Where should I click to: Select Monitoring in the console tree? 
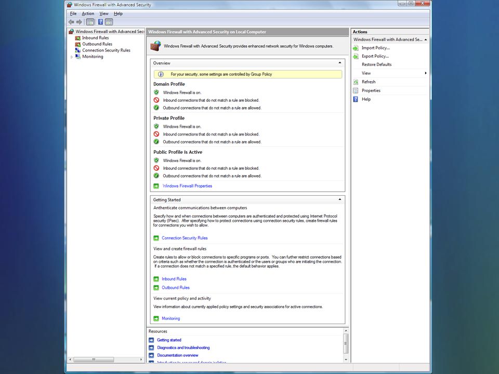pos(93,57)
